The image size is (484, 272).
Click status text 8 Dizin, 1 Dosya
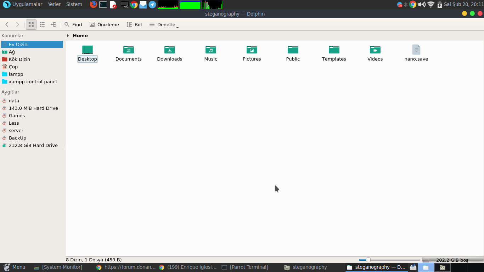94,260
